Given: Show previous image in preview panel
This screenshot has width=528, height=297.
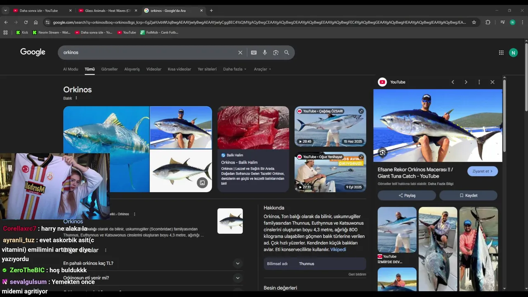Looking at the screenshot, I should point(453,82).
